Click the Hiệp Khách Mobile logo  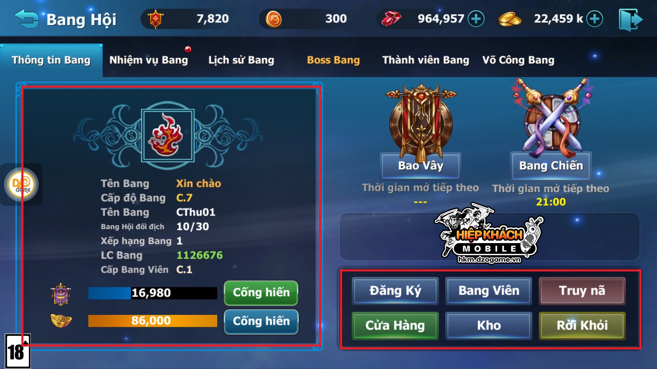coord(489,234)
